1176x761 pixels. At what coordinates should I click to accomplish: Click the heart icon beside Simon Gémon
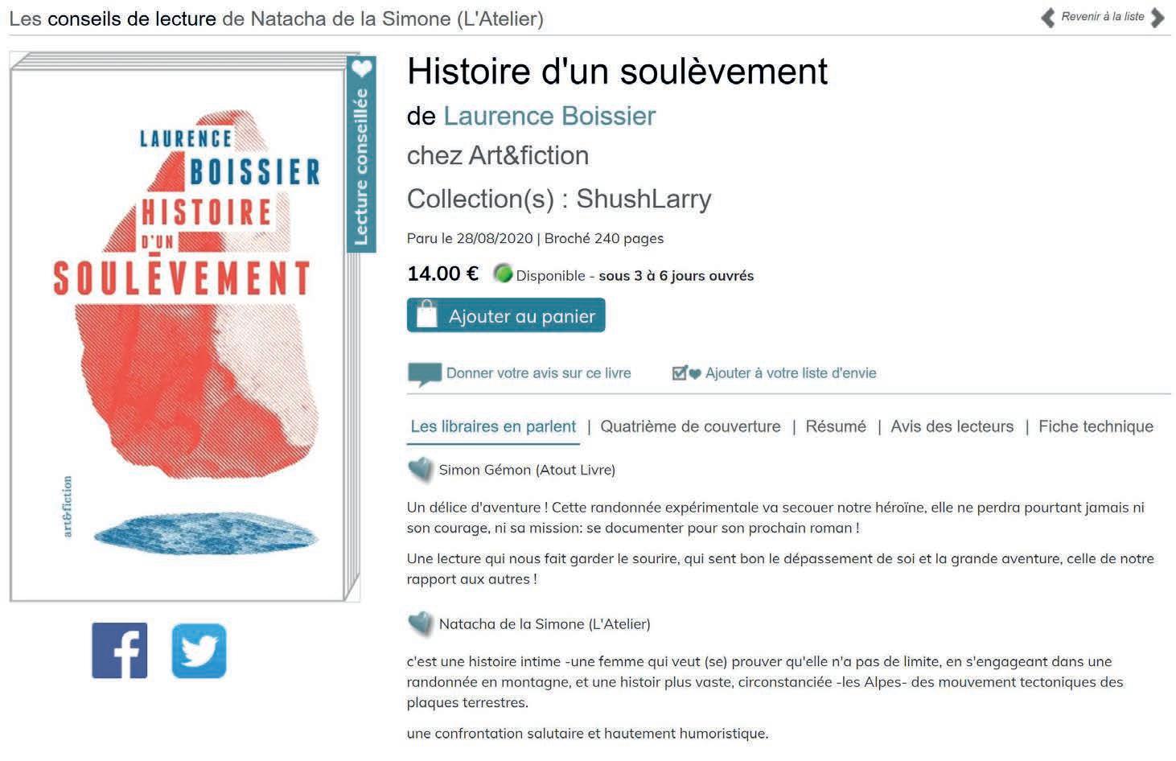(420, 470)
